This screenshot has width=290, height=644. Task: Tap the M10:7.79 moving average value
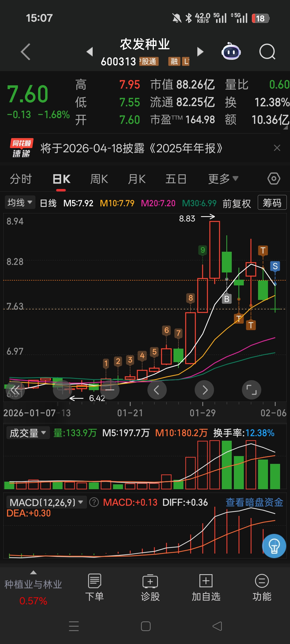(117, 203)
